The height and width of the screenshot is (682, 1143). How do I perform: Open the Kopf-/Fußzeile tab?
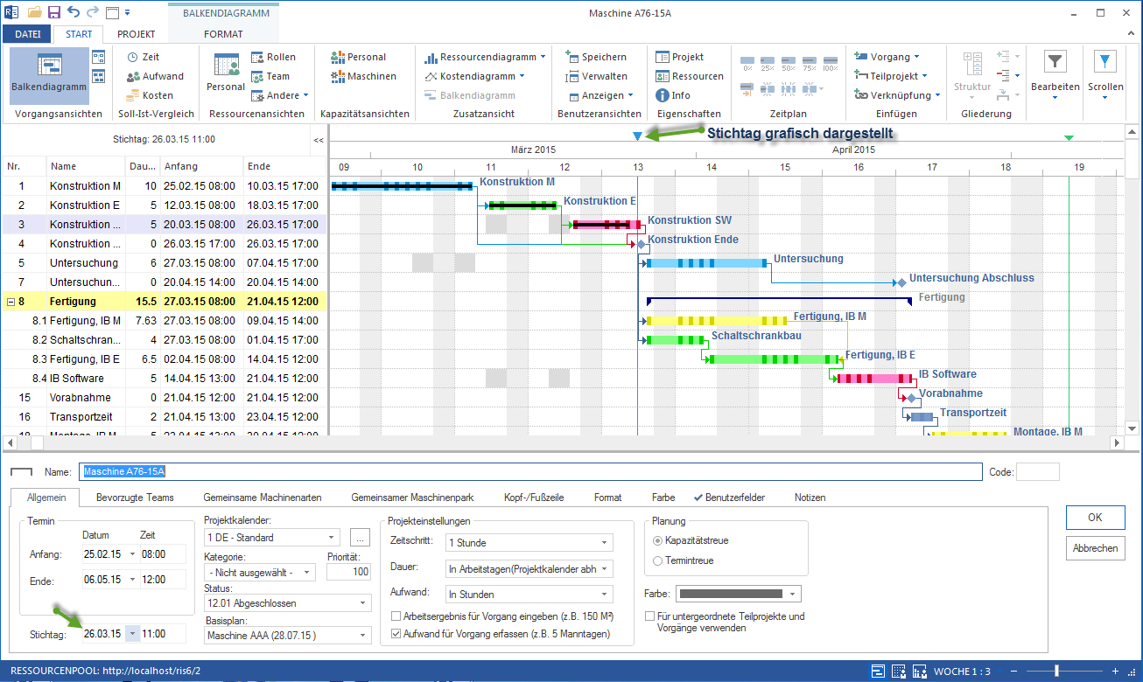point(534,498)
